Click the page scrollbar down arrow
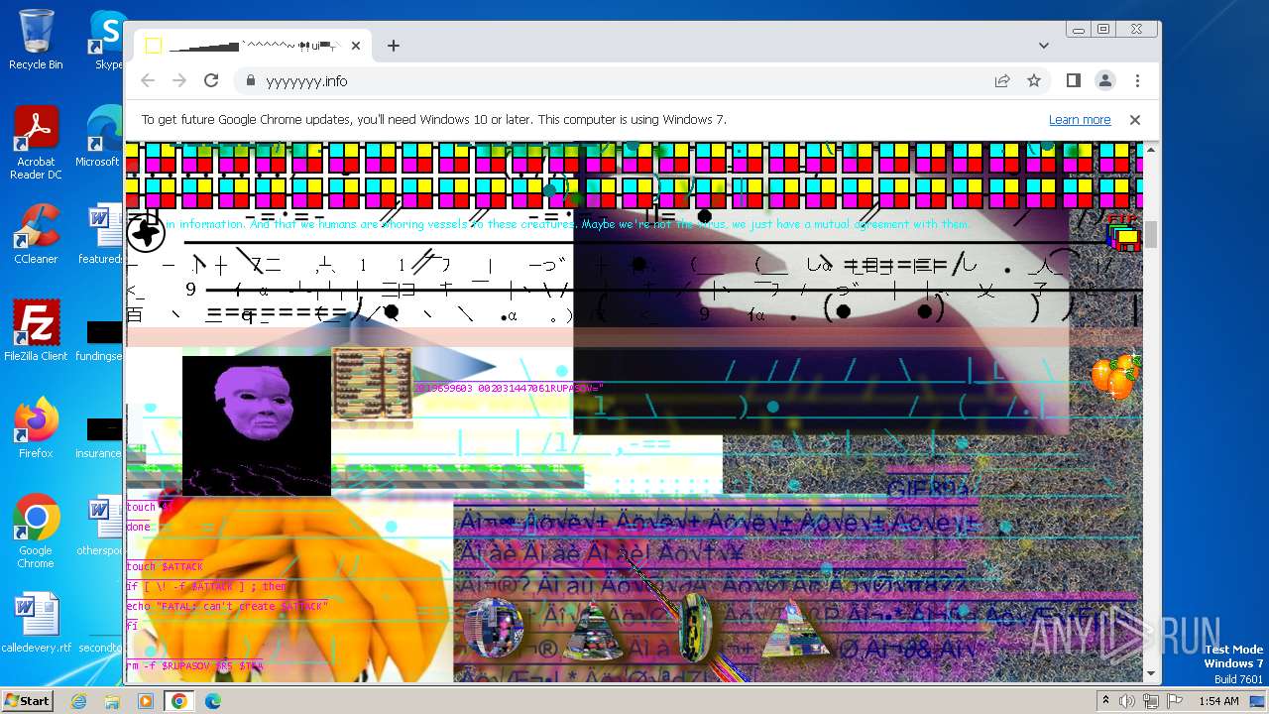Viewport: 1269px width, 714px height. pyautogui.click(x=1150, y=673)
